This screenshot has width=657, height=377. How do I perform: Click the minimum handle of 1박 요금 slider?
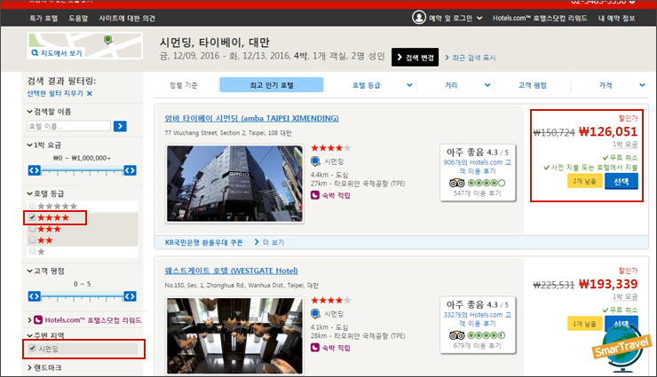(x=35, y=170)
